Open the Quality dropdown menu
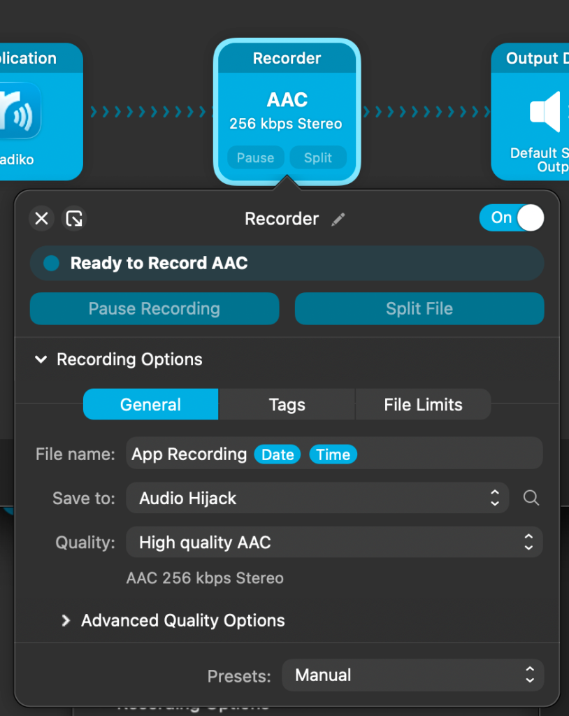This screenshot has width=569, height=716. tap(334, 543)
